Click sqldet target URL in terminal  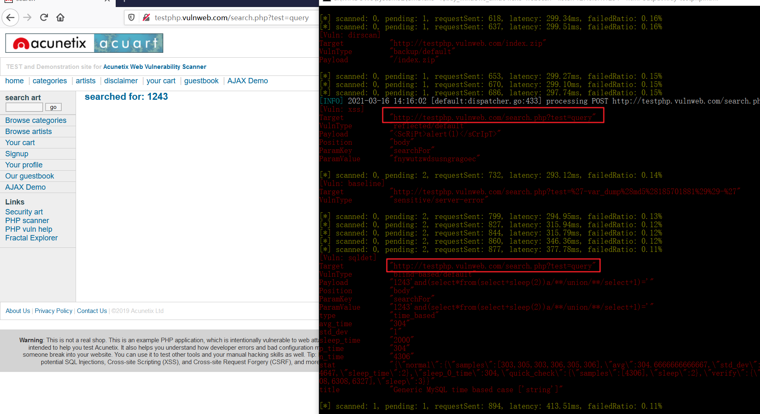pos(493,266)
